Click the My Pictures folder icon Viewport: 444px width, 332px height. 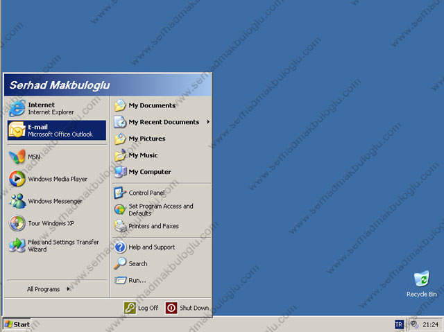(120, 139)
